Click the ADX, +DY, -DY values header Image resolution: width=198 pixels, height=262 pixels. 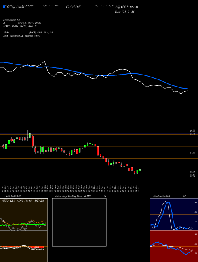coord(23,201)
